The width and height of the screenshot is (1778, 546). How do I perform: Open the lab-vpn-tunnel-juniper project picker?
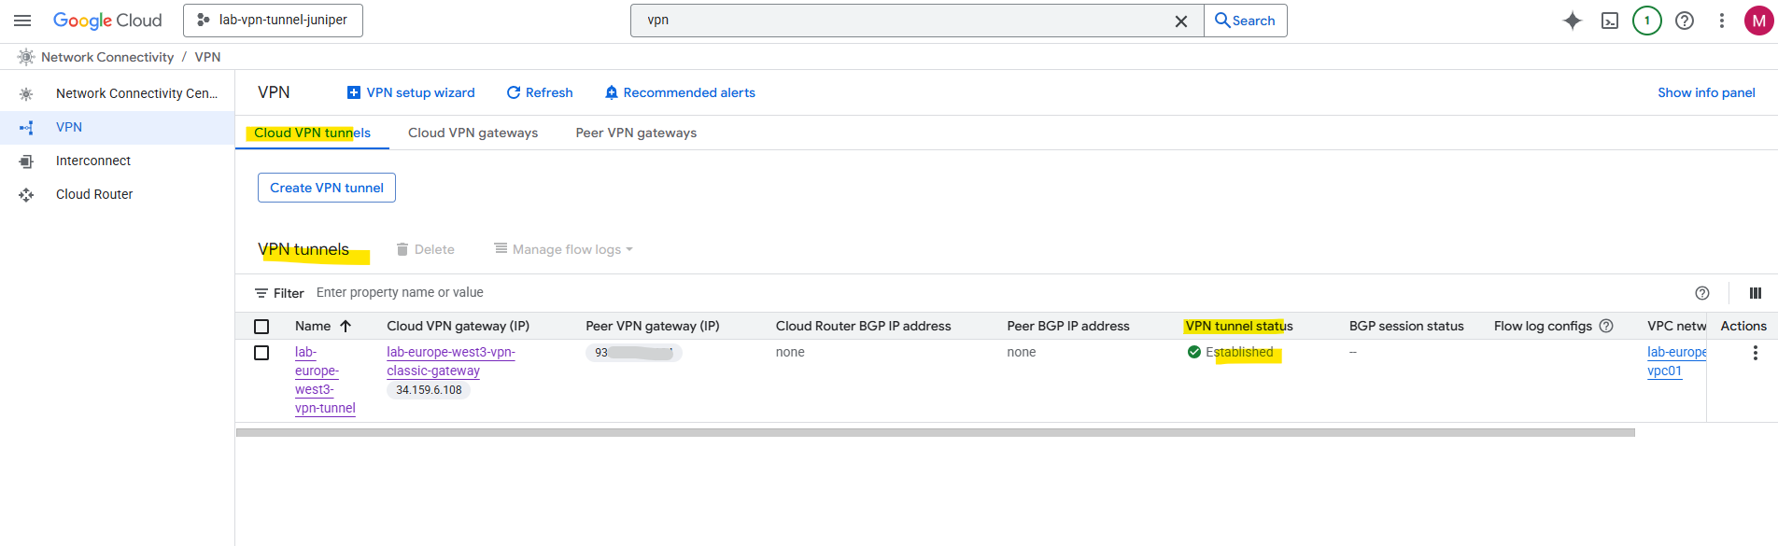(273, 21)
